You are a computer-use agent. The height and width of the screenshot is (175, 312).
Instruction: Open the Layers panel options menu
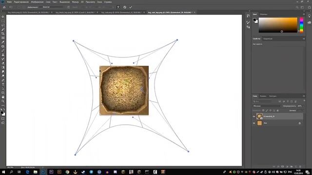tap(304, 96)
